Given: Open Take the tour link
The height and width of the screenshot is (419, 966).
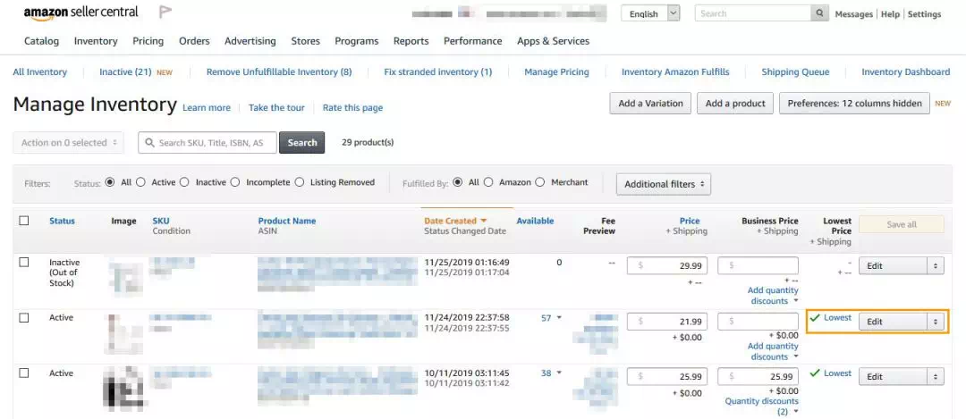Looking at the screenshot, I should 276,108.
